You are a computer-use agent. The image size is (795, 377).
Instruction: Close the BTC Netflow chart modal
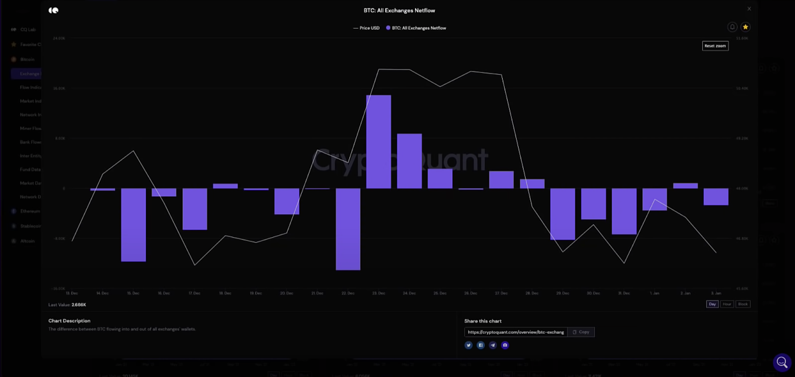[x=749, y=9]
